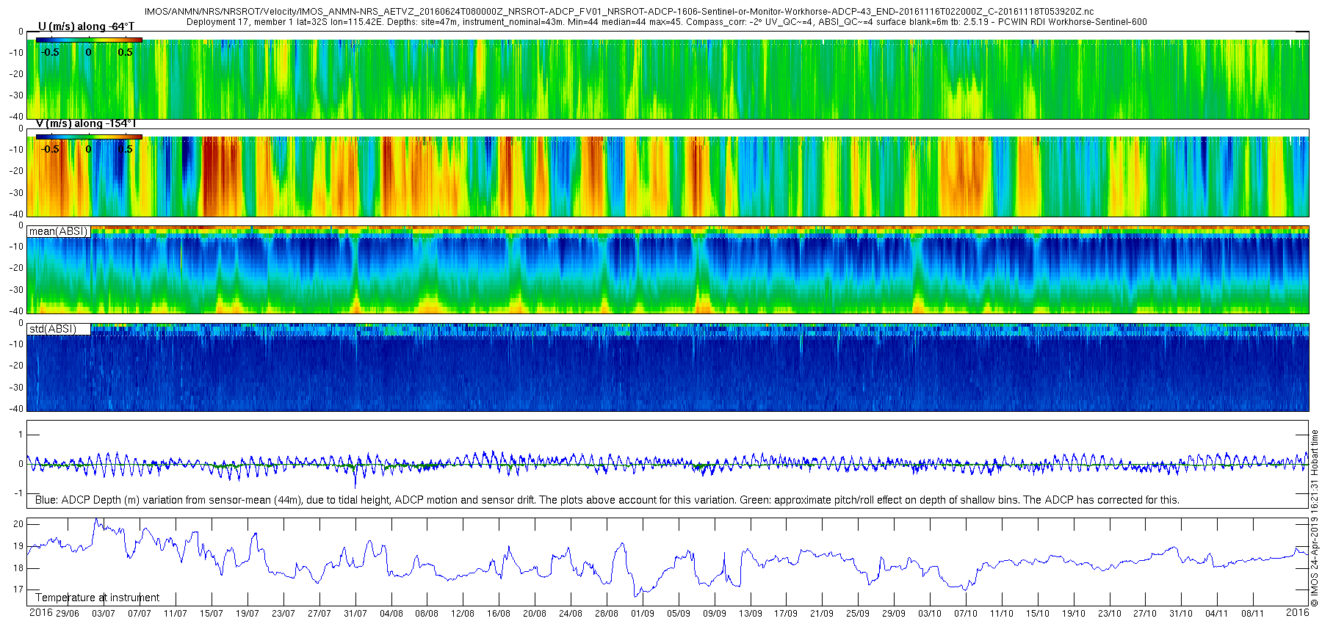Image resolution: width=1322 pixels, height=624 pixels.
Task: Click the 'mean(ABSI)' panel label
Action: (x=59, y=231)
